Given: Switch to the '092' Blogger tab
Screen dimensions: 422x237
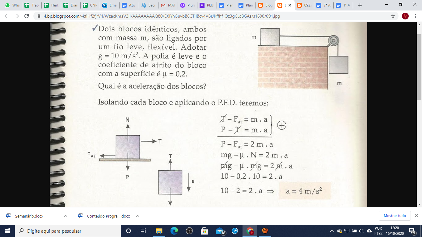Looking at the screenshot, I should coord(303,5).
